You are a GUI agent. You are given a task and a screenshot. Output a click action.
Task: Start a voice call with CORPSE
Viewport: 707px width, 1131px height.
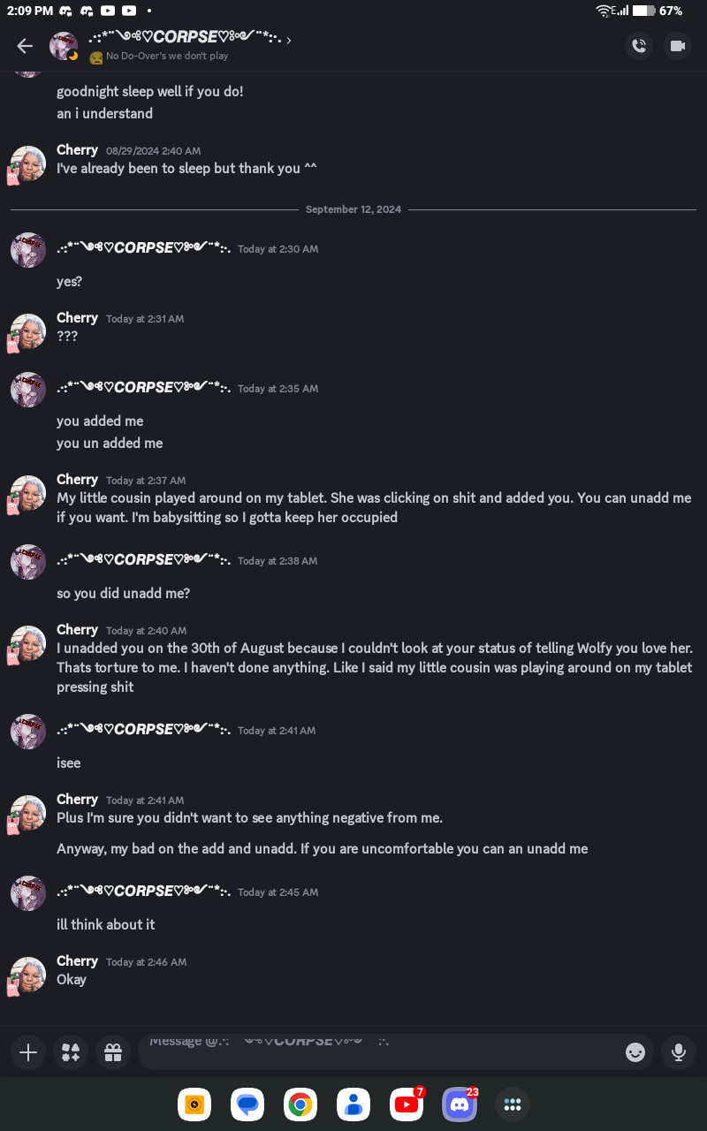pos(639,46)
